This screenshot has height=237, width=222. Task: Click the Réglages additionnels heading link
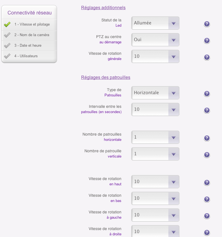(103, 8)
